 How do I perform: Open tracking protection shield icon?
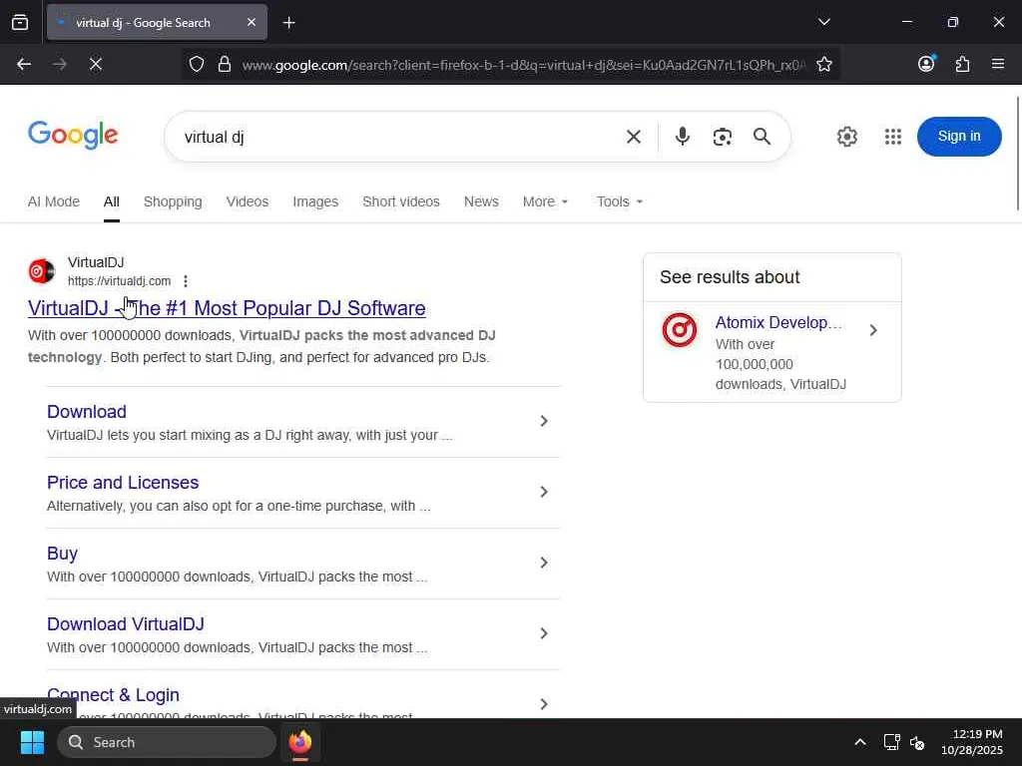coord(197,64)
